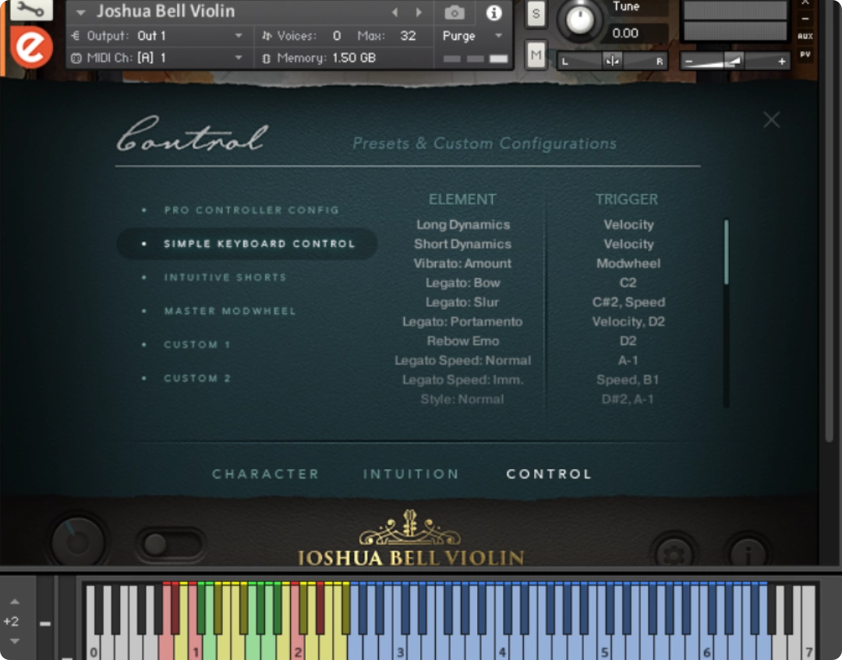Click the D#2, A-1 trigger value
The width and height of the screenshot is (842, 660).
click(628, 399)
